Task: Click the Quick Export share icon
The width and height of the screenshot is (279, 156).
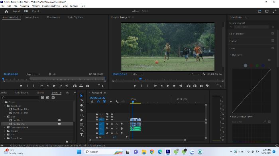Action: click(x=267, y=11)
